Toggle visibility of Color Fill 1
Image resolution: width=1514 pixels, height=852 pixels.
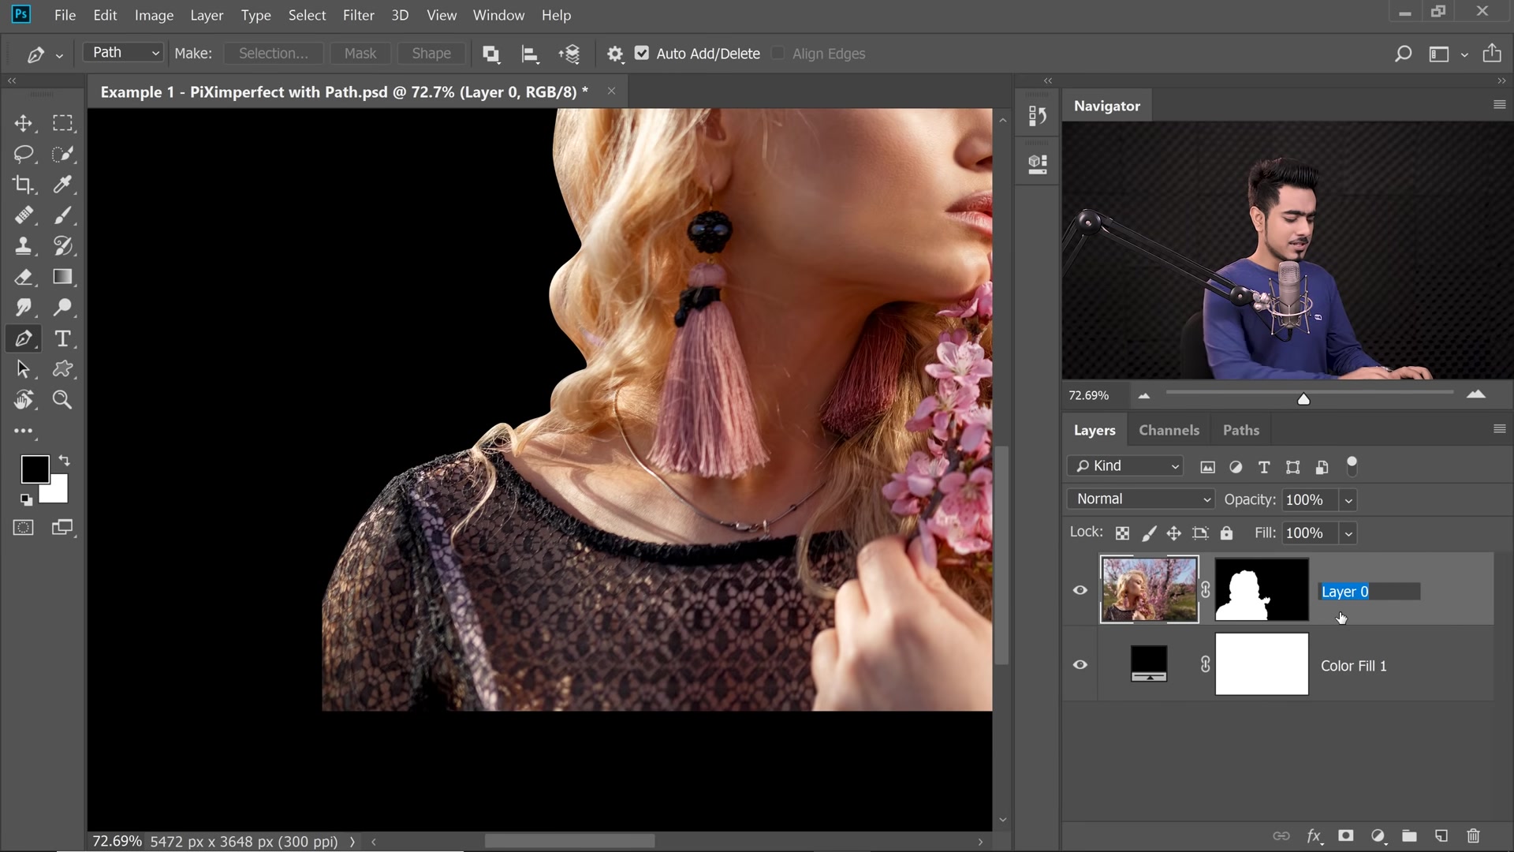coord(1080,665)
